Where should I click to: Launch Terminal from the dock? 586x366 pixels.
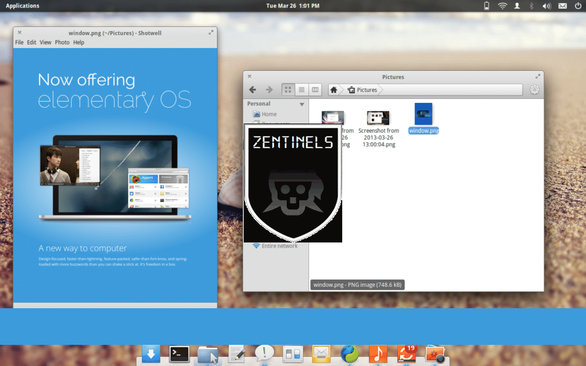179,353
